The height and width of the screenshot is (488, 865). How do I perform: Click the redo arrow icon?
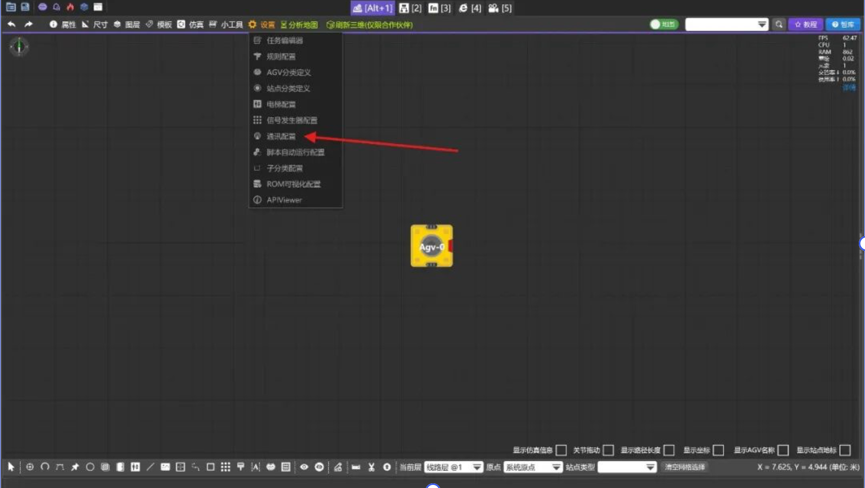click(28, 24)
